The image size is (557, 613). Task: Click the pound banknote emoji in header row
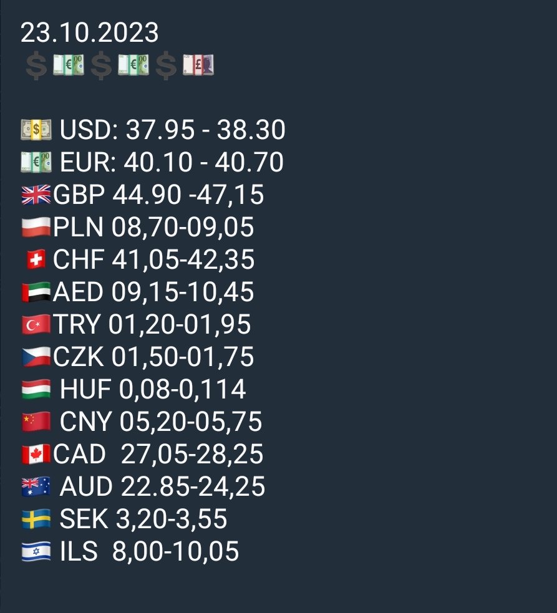pos(198,65)
